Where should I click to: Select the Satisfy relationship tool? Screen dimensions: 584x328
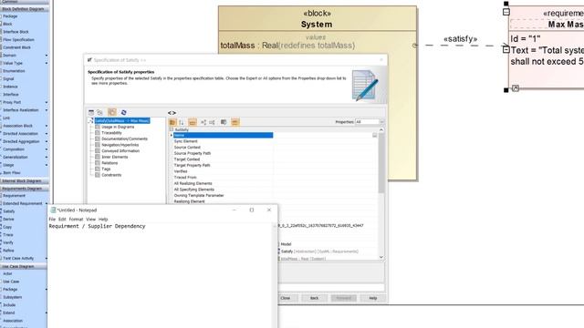9,211
